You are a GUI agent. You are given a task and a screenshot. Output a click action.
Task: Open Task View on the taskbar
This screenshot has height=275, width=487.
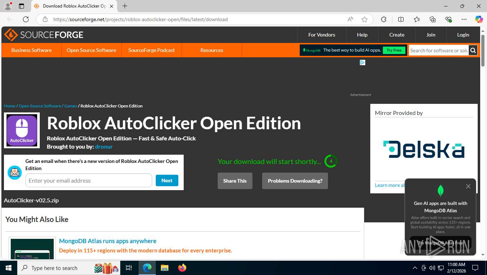(x=129, y=268)
